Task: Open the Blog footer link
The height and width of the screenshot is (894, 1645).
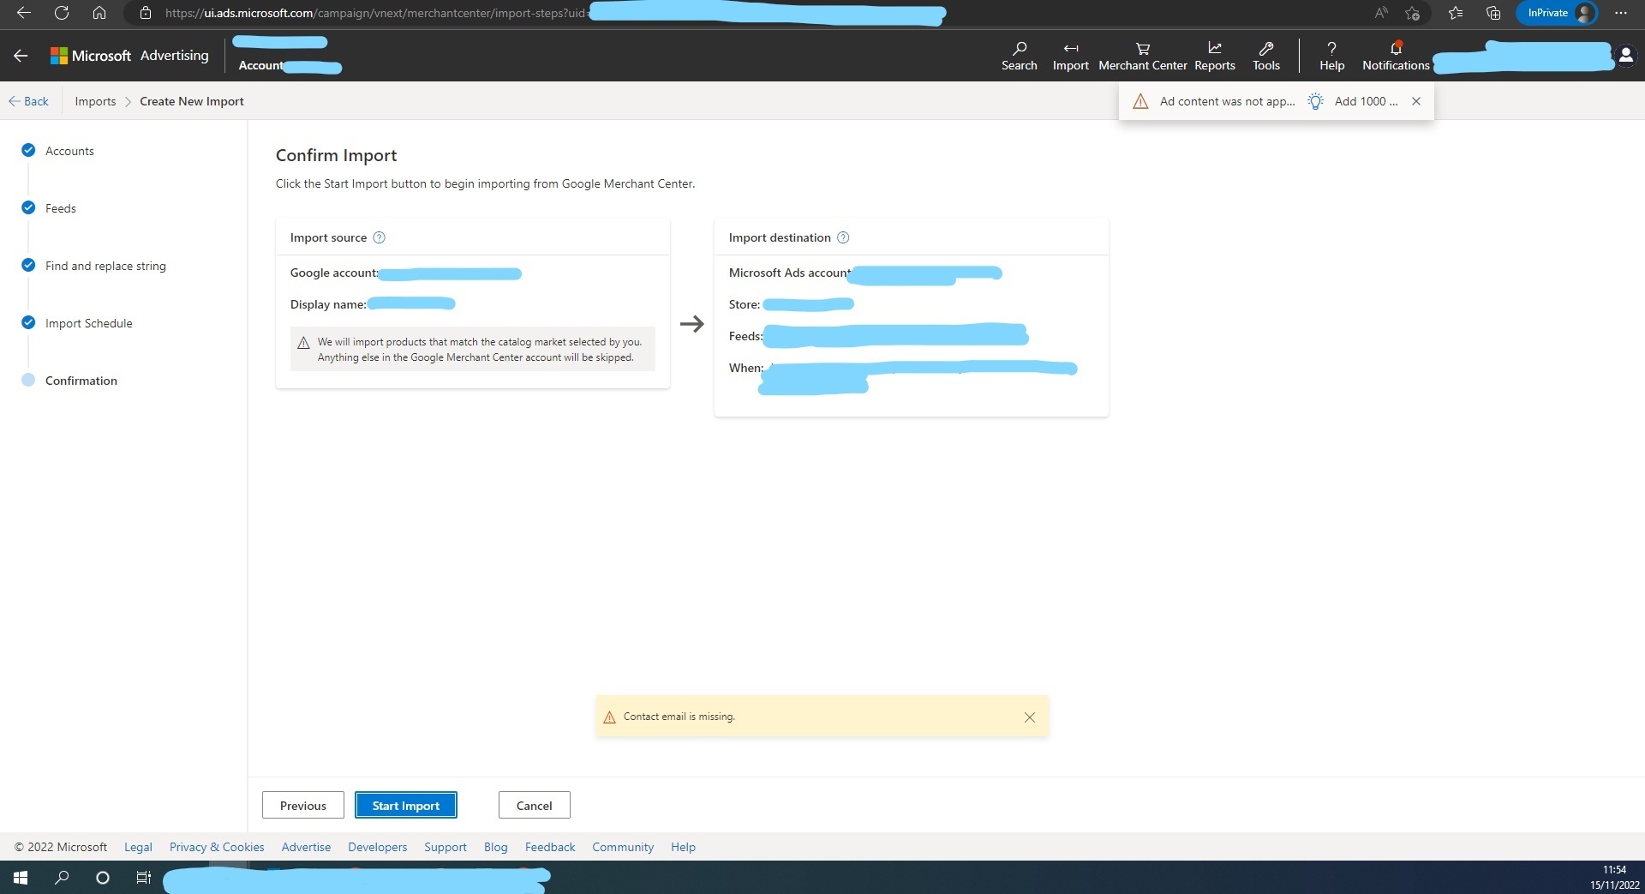Action: tap(496, 847)
